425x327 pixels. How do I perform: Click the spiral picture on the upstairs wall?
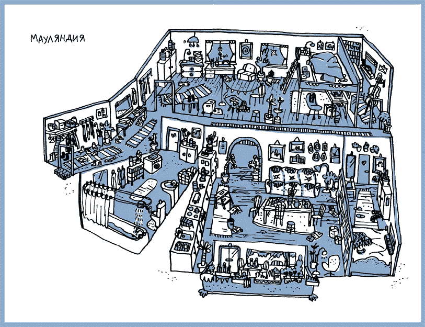[246, 50]
